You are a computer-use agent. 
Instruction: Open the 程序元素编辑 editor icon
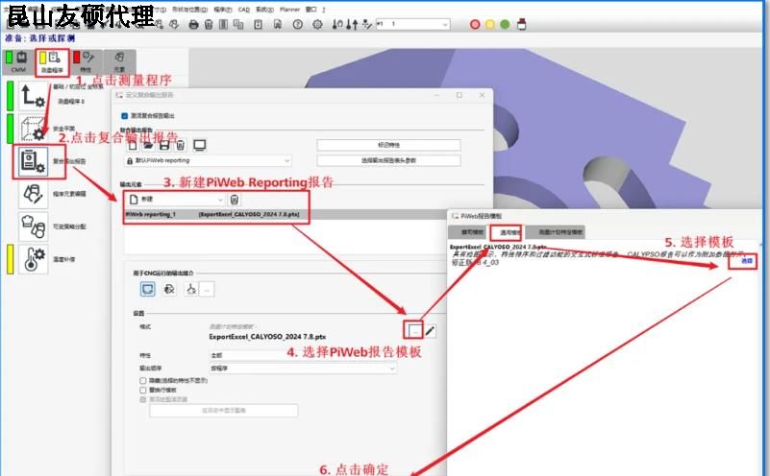(32, 194)
